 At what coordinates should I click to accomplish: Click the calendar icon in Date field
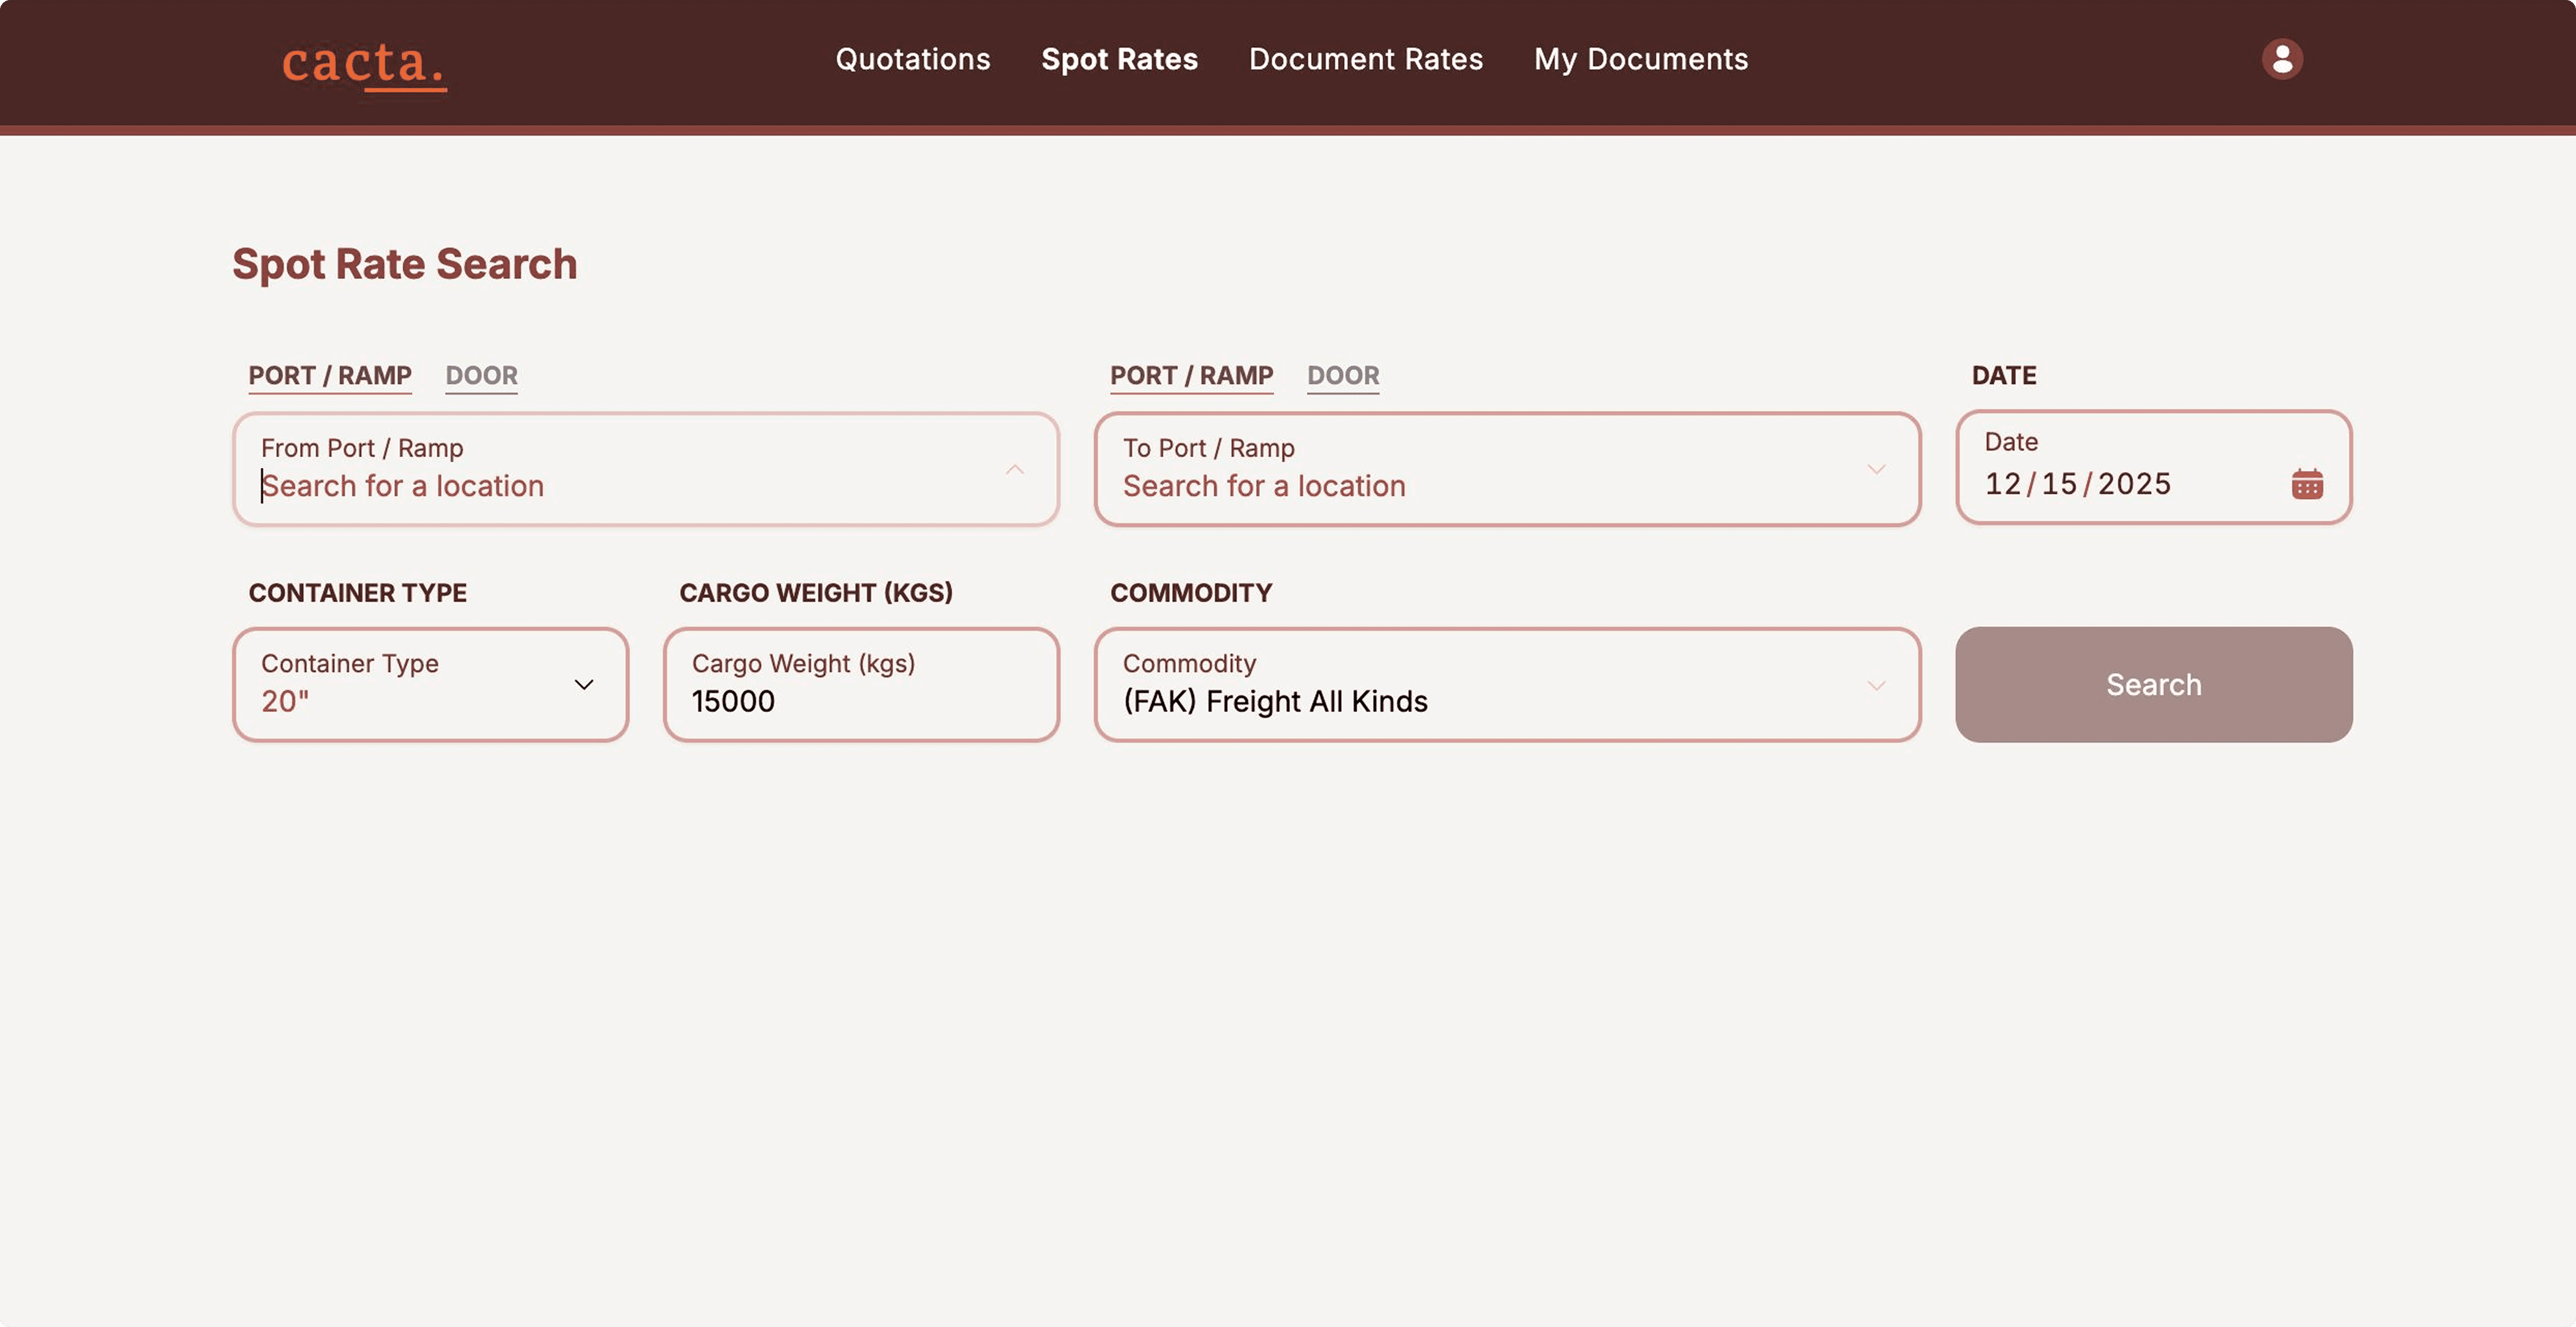(x=2306, y=484)
